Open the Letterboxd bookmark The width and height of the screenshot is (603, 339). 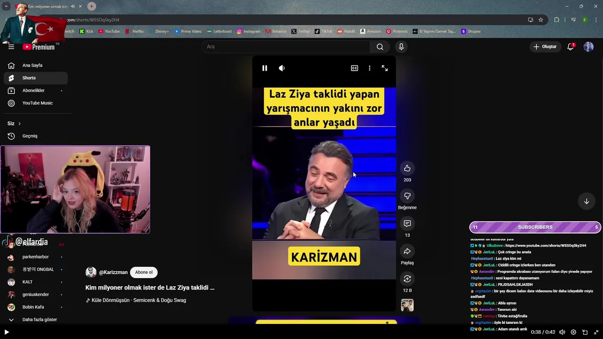[x=219, y=32]
